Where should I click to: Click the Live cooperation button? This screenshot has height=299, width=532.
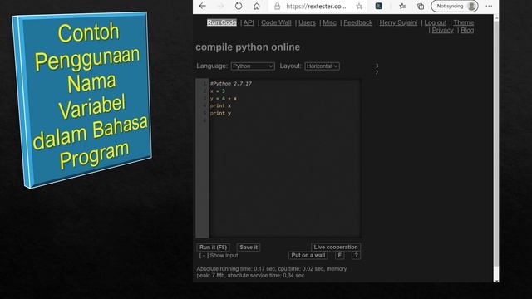coord(336,248)
